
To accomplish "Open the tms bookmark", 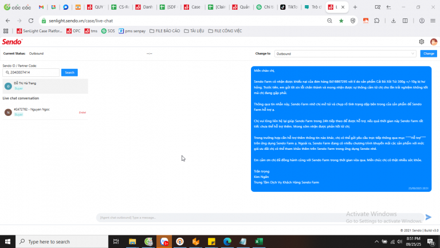I will [x=91, y=31].
